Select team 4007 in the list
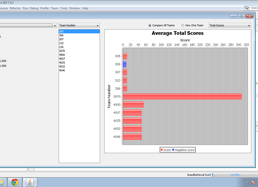Screen dimensions: 258x187 click(x=79, y=59)
